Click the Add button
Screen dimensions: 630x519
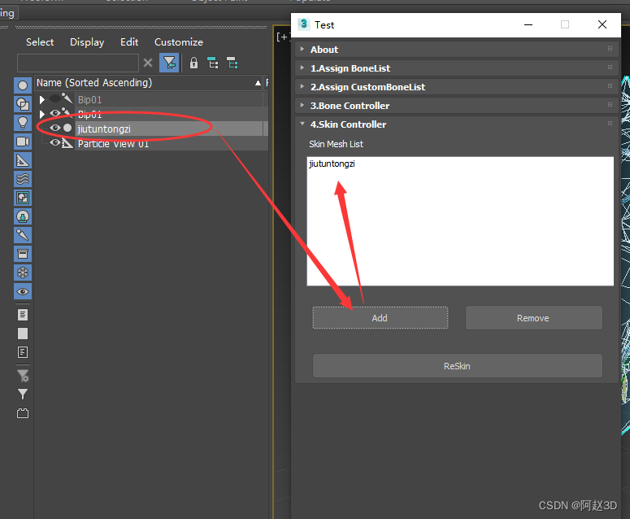(380, 318)
